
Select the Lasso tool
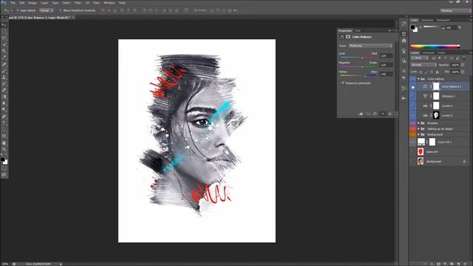(4, 38)
